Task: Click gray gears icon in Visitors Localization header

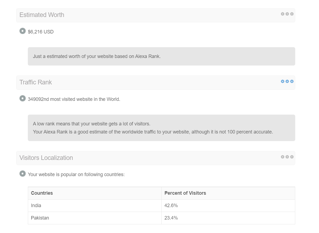Action: [x=287, y=157]
